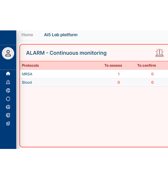Sort by the To assess column header
Viewport: 168px width, 186px height.
tap(113, 65)
